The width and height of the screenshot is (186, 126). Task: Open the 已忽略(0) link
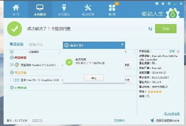pos(120,120)
